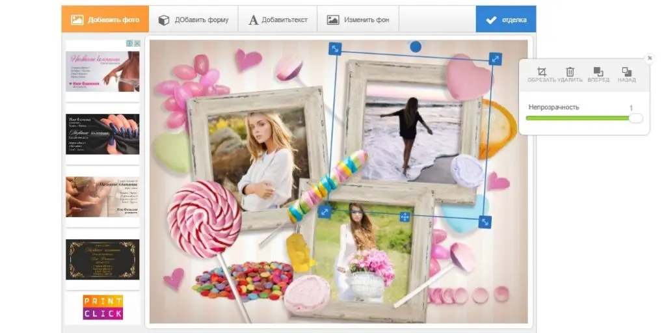Open the Добавить форму tab

tap(193, 20)
